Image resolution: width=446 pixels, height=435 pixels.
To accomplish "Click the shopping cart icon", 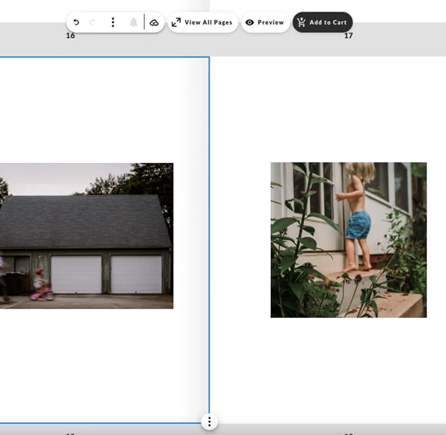I will [x=301, y=22].
